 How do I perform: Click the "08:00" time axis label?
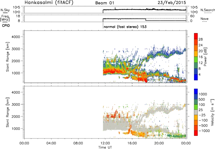[x=78, y=143]
